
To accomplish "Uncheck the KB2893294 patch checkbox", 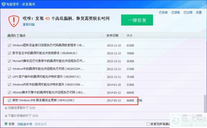I will pyautogui.click(x=9, y=69).
